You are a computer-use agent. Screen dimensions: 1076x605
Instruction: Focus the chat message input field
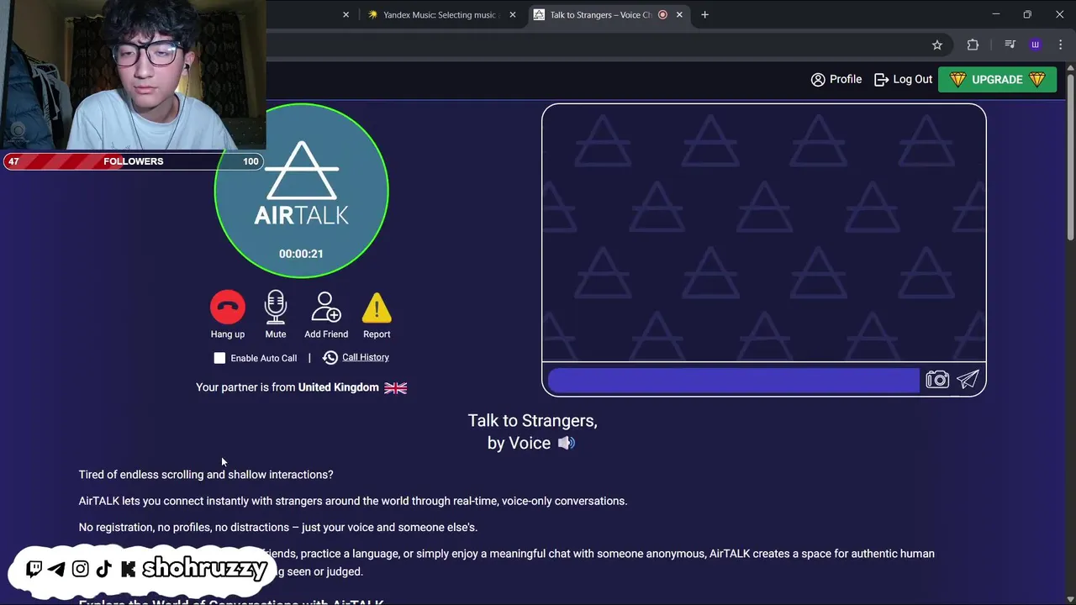734,380
